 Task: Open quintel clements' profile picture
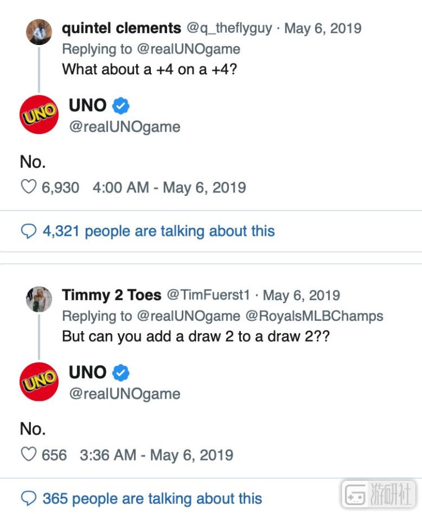(x=39, y=32)
